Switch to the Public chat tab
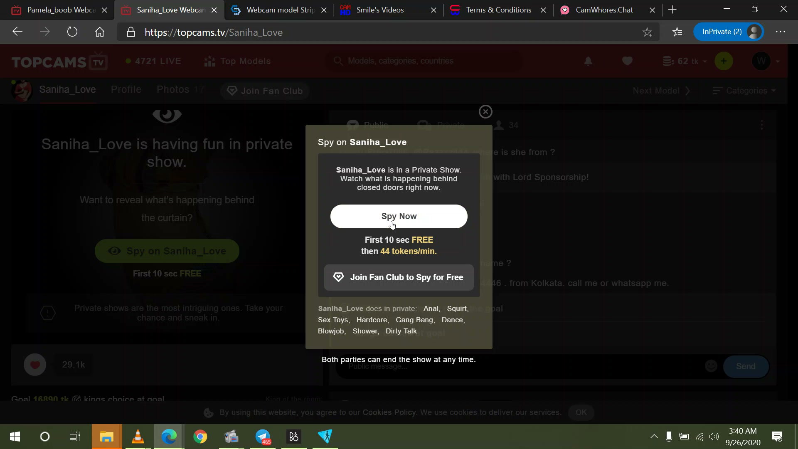The height and width of the screenshot is (449, 798). (x=367, y=125)
